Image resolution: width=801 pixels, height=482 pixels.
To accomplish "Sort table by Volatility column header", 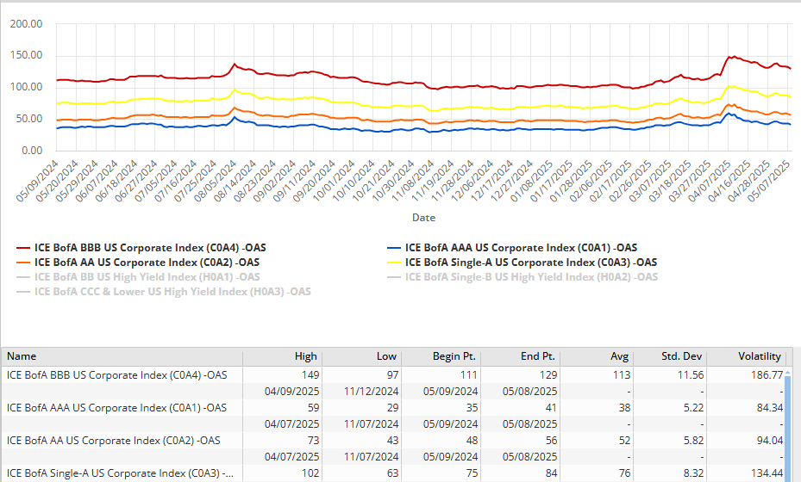I will coord(746,356).
